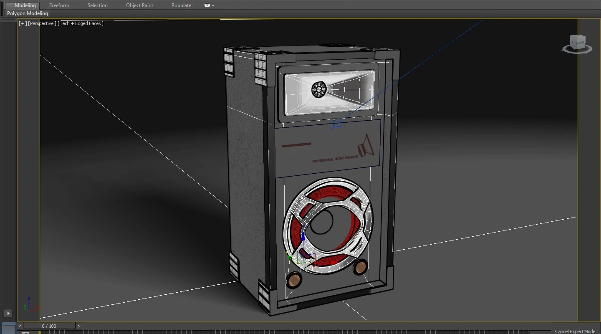Open the ribbon display mode dropdown arrow

coord(213,6)
